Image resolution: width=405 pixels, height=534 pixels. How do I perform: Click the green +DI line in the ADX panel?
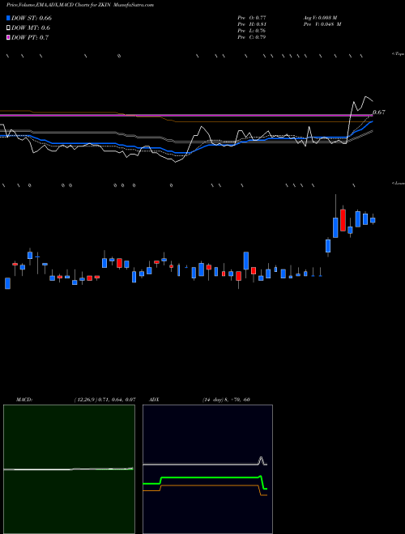pyautogui.click(x=210, y=477)
